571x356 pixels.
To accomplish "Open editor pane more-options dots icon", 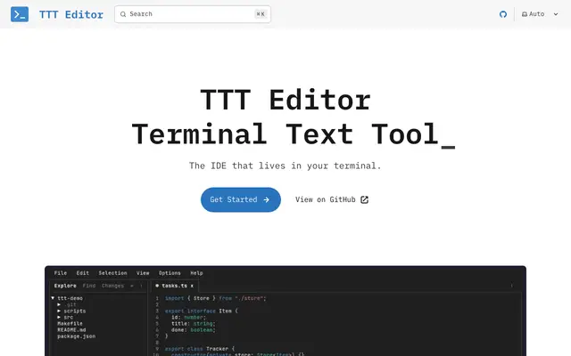I will 511,286.
